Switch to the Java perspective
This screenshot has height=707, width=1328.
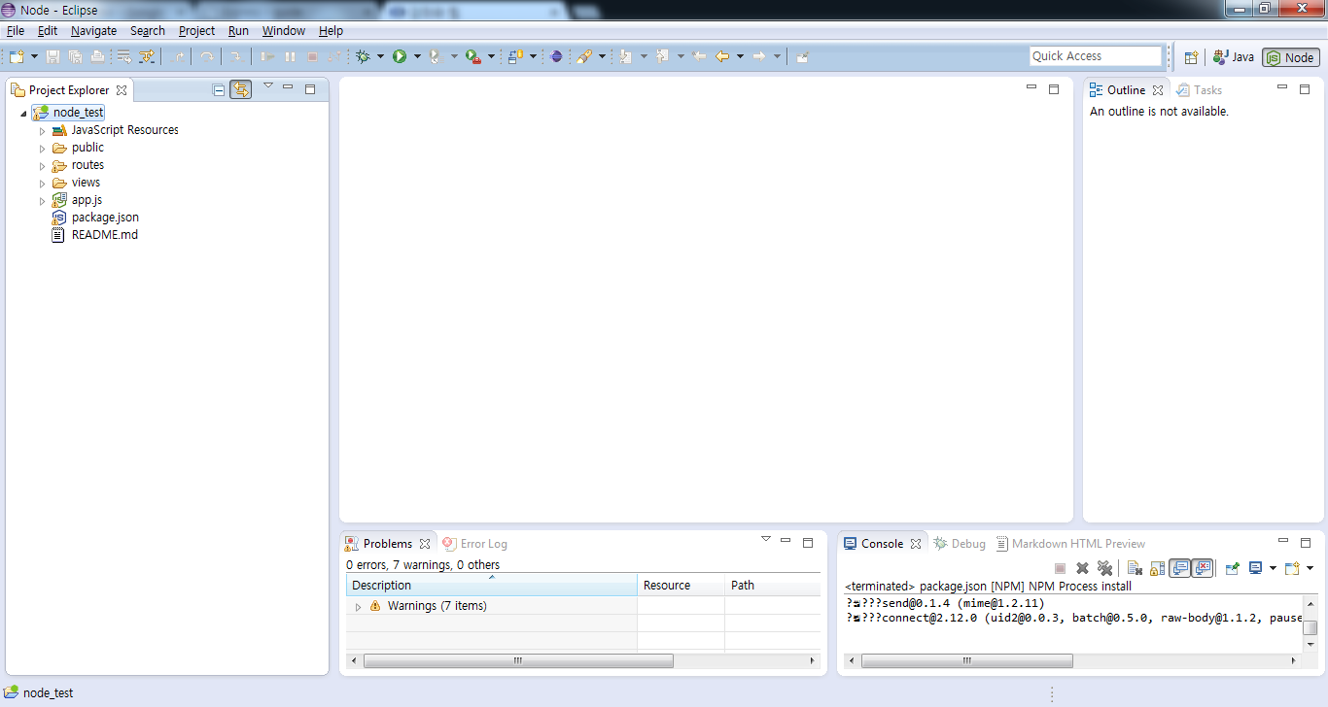1233,57
